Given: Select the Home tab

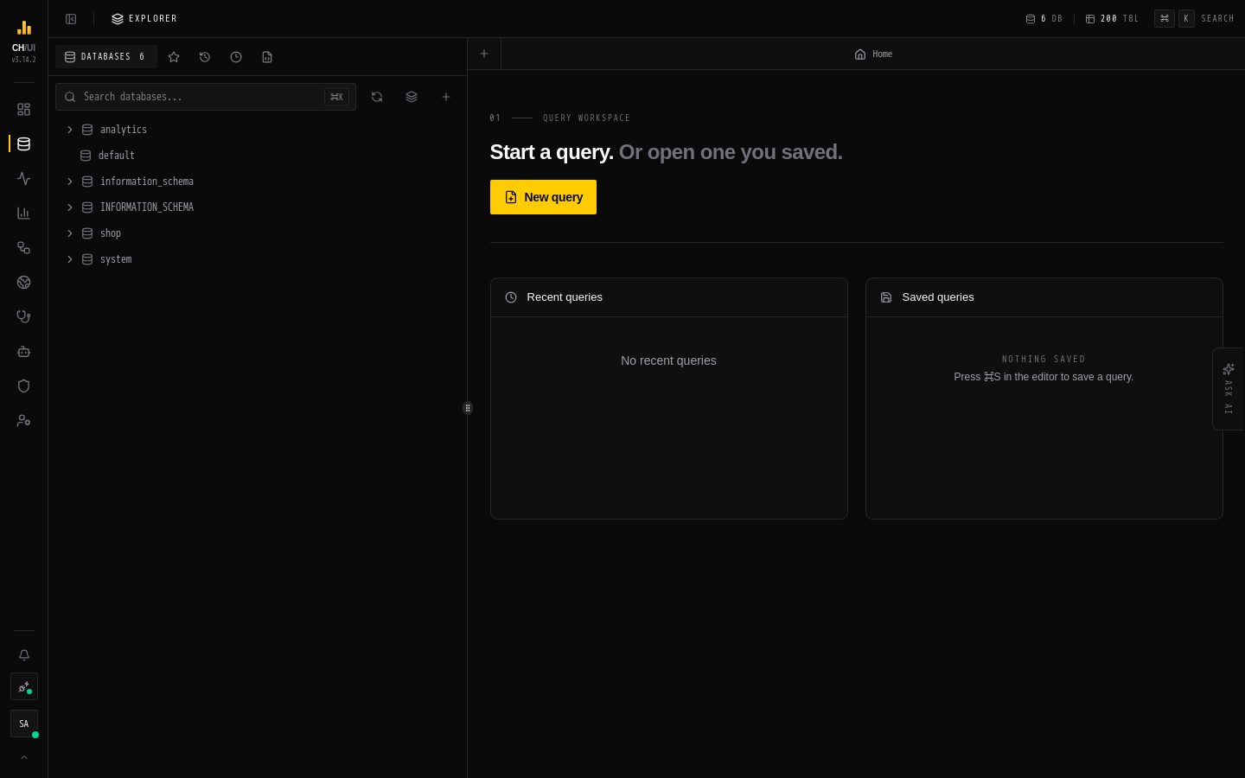Looking at the screenshot, I should coord(873,54).
